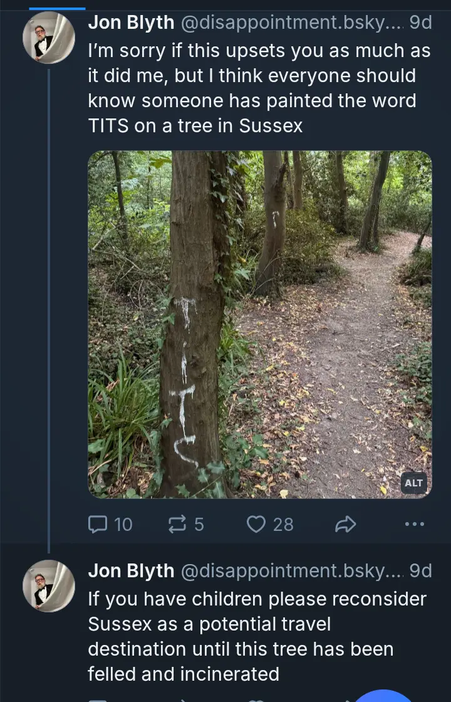Viewport: 451px width, 702px height.
Task: Open the tree graffiti photo
Action: click(x=259, y=324)
